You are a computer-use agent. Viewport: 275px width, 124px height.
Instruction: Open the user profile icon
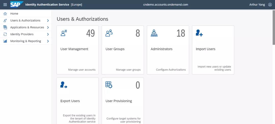[270, 5]
